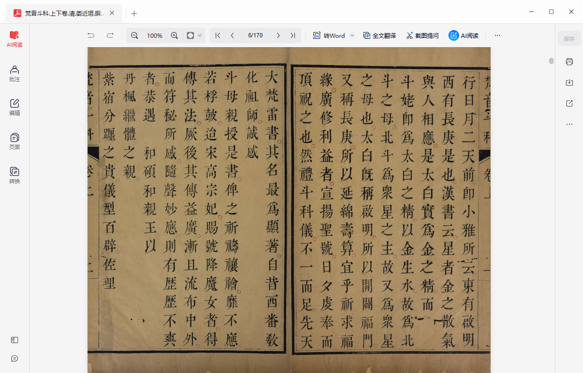The image size is (583, 373).
Task: Click the 保存 save button
Action: pyautogui.click(x=569, y=39)
